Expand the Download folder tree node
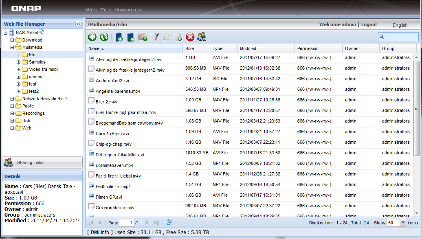Image resolution: width=422 pixels, height=239 pixels. click(x=12, y=40)
